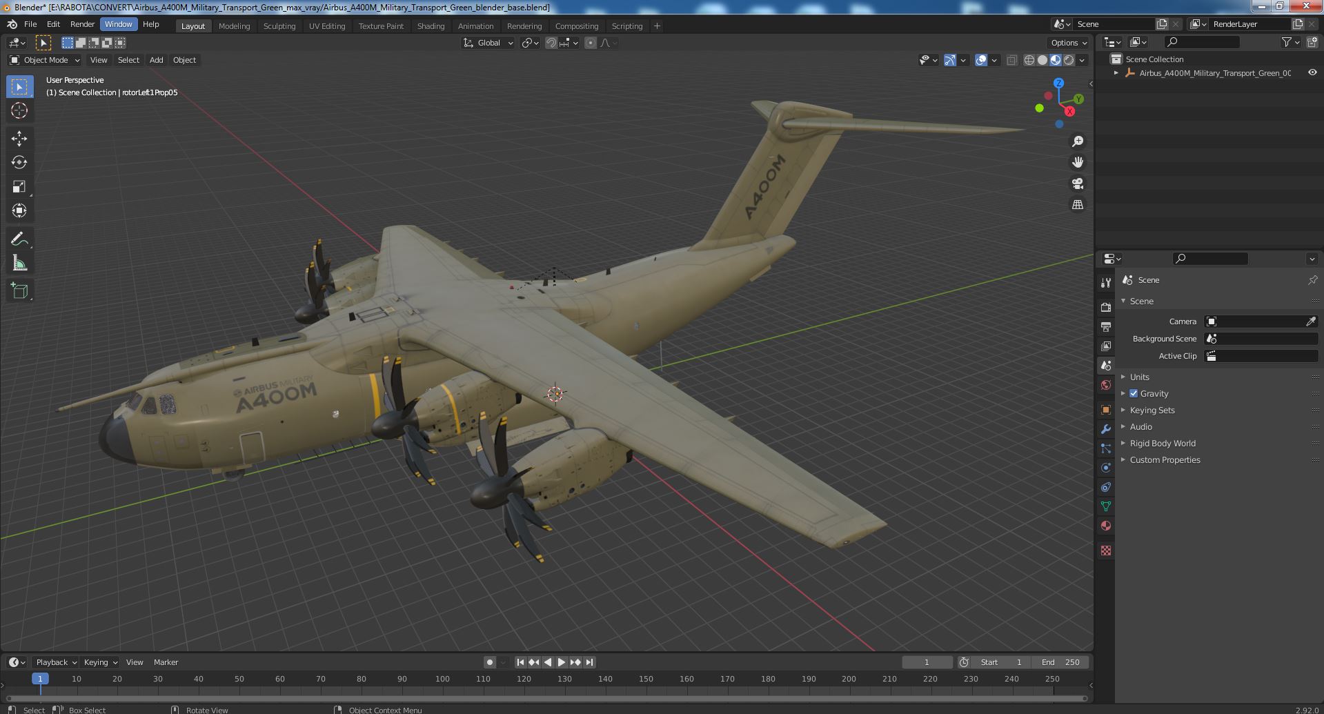Open the Object Mode dropdown

coord(45,60)
